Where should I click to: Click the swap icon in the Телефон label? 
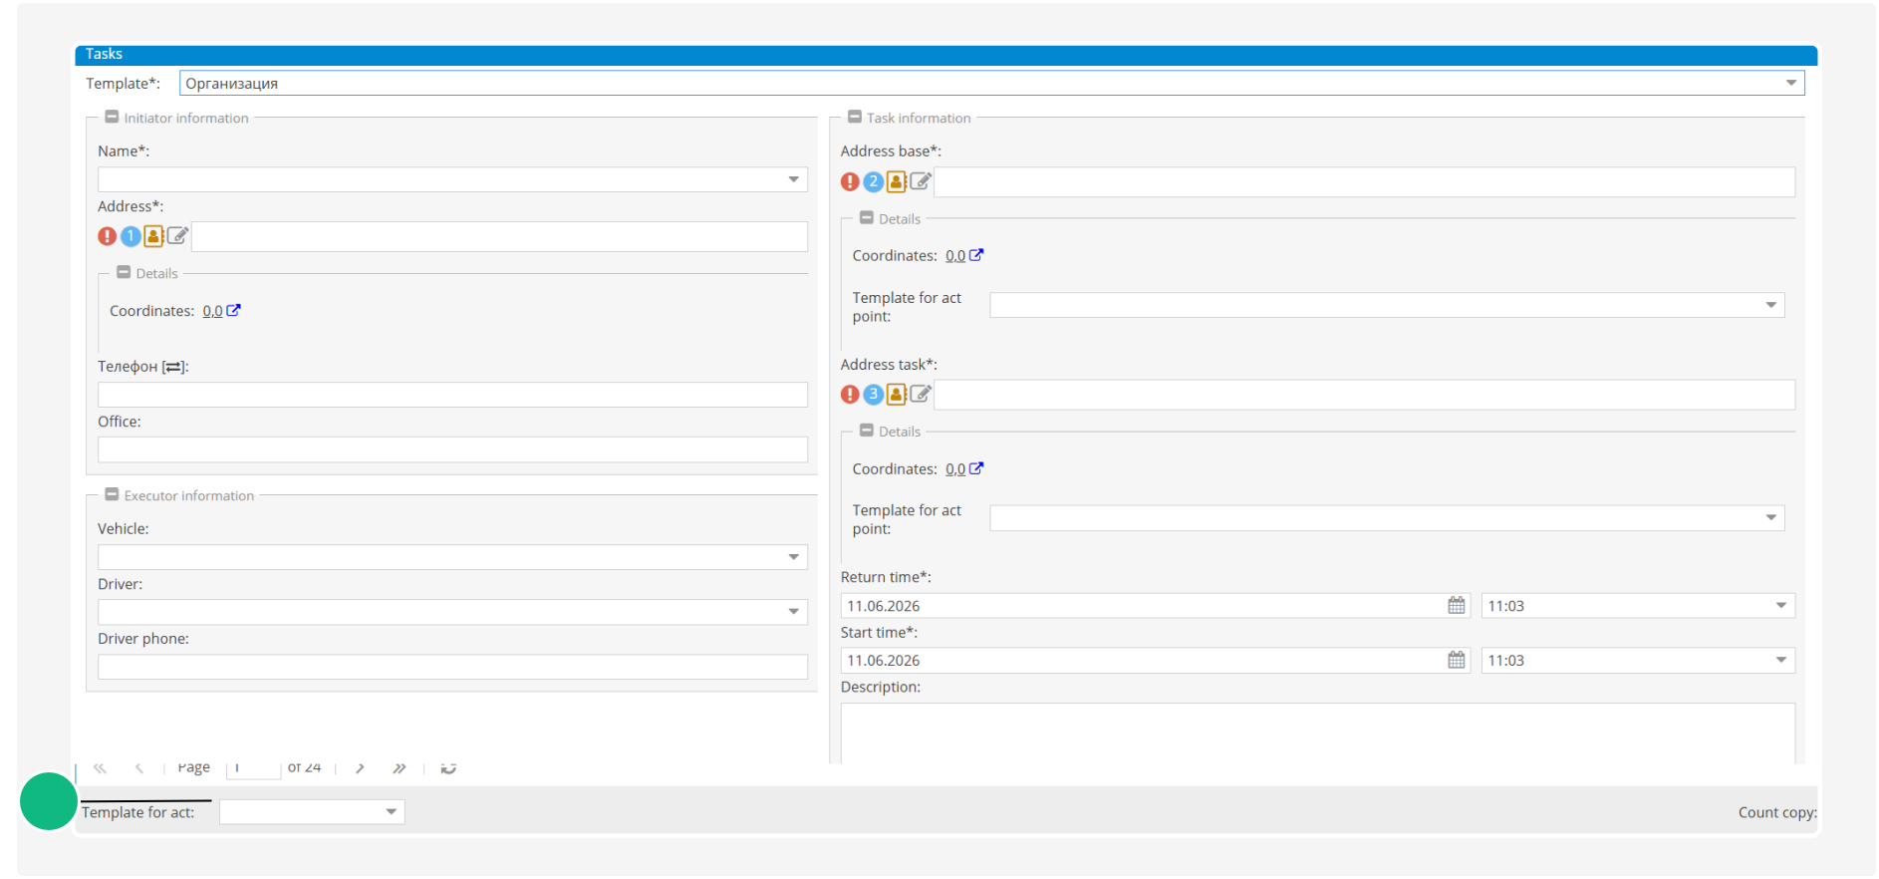click(x=174, y=367)
